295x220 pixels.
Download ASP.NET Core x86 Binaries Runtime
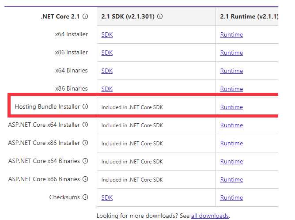231,179
